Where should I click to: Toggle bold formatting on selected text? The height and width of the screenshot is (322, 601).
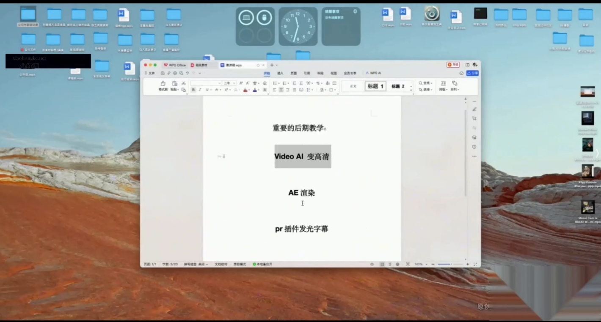click(x=193, y=90)
